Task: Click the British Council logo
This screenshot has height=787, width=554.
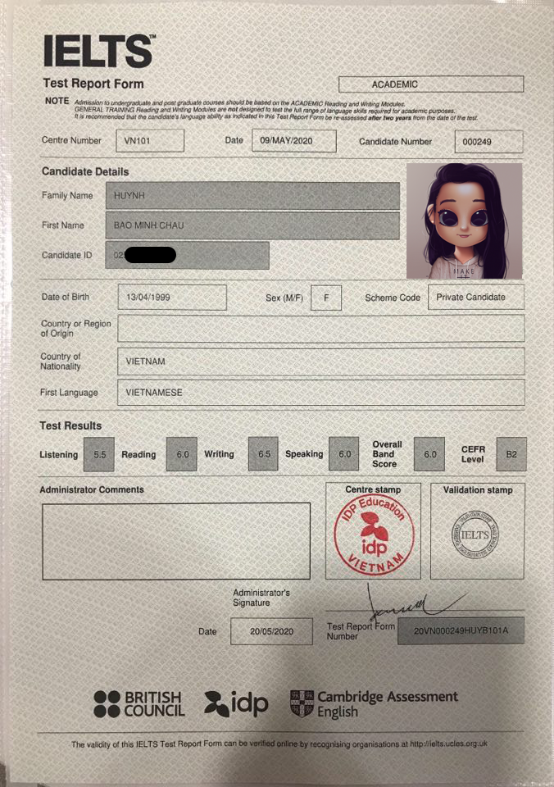Action: [139, 703]
